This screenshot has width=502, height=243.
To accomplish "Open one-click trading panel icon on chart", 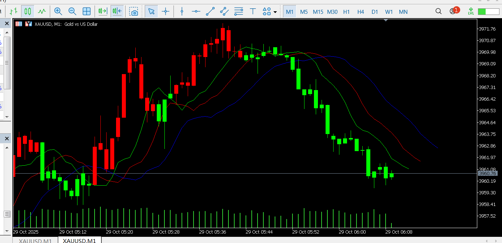I will point(28,24).
